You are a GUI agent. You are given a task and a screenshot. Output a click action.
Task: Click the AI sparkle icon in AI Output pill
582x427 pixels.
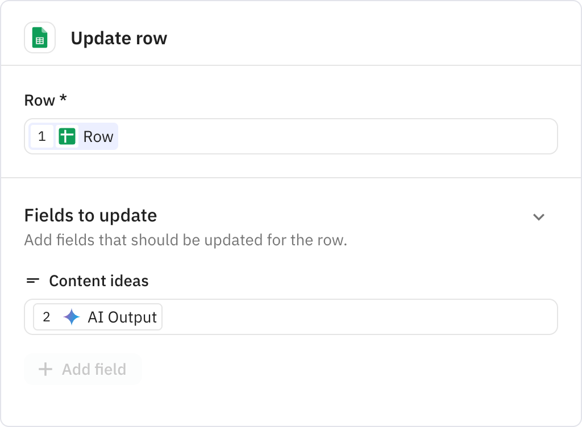(x=70, y=317)
